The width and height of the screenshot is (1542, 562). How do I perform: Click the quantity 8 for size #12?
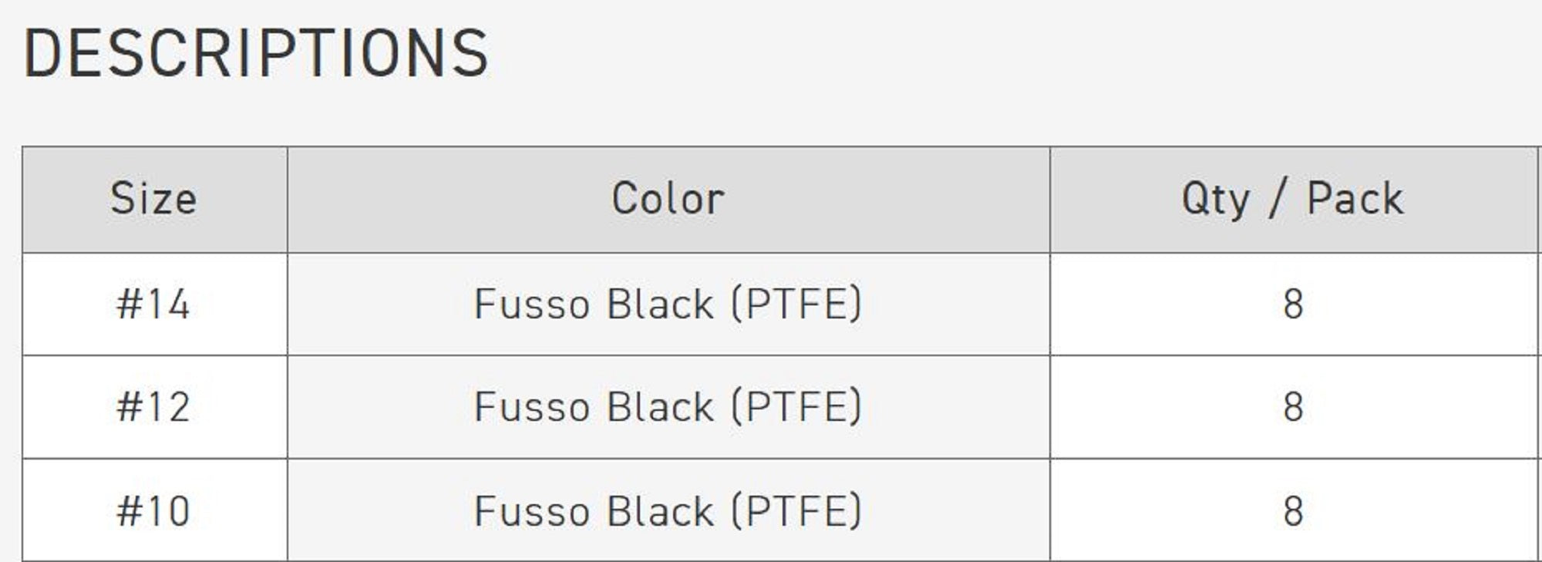coord(1293,407)
